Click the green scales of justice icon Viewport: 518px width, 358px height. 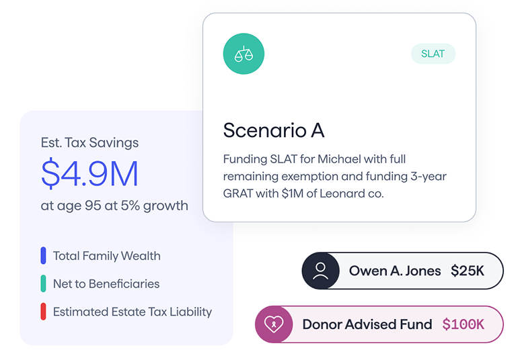point(244,54)
